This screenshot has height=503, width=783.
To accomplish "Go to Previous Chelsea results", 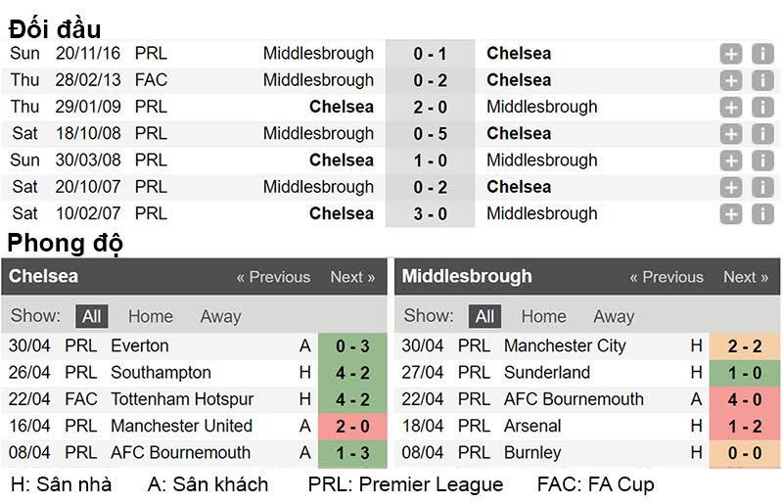I will click(x=273, y=277).
